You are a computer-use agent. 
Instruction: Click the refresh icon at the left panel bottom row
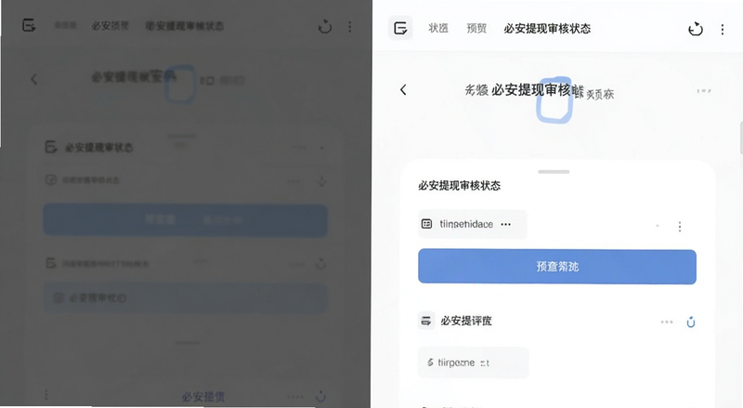tap(320, 396)
